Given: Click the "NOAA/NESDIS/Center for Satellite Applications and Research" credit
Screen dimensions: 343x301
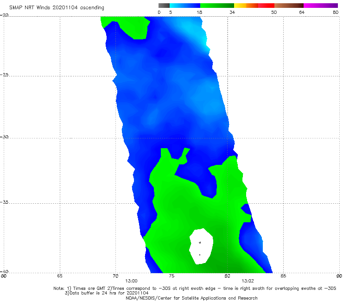Looking at the screenshot, I should [191, 298].
